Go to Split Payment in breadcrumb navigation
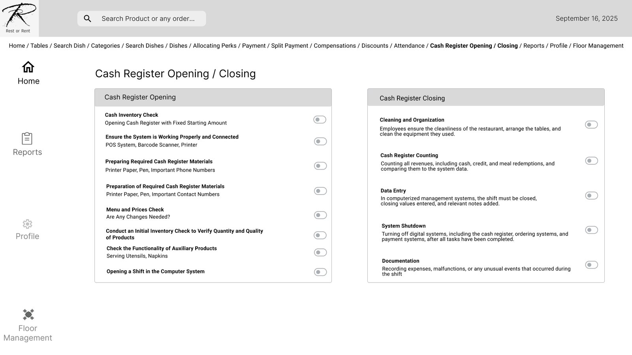Screen dimensions: 632x355 [290, 46]
